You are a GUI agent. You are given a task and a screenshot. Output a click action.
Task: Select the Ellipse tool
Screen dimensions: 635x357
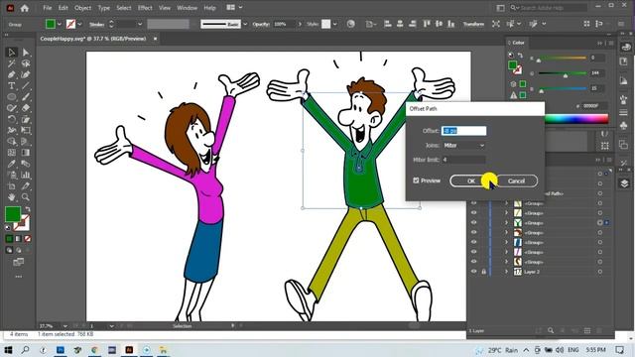click(11, 97)
